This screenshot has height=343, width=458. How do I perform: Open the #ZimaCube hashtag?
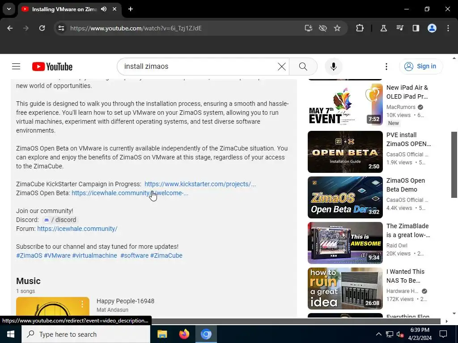coord(166,255)
